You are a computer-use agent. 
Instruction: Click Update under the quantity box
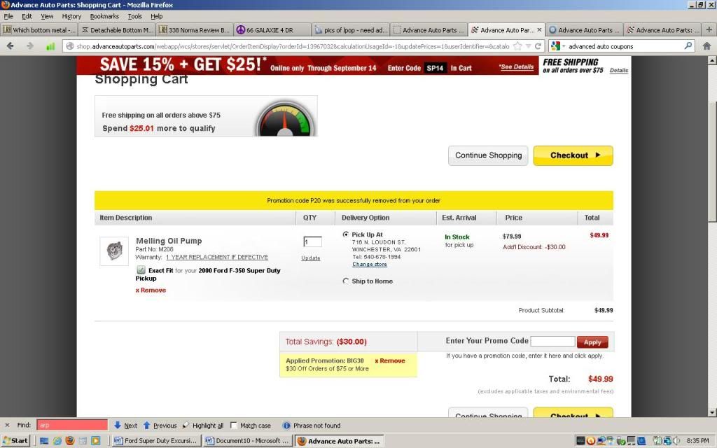310,258
